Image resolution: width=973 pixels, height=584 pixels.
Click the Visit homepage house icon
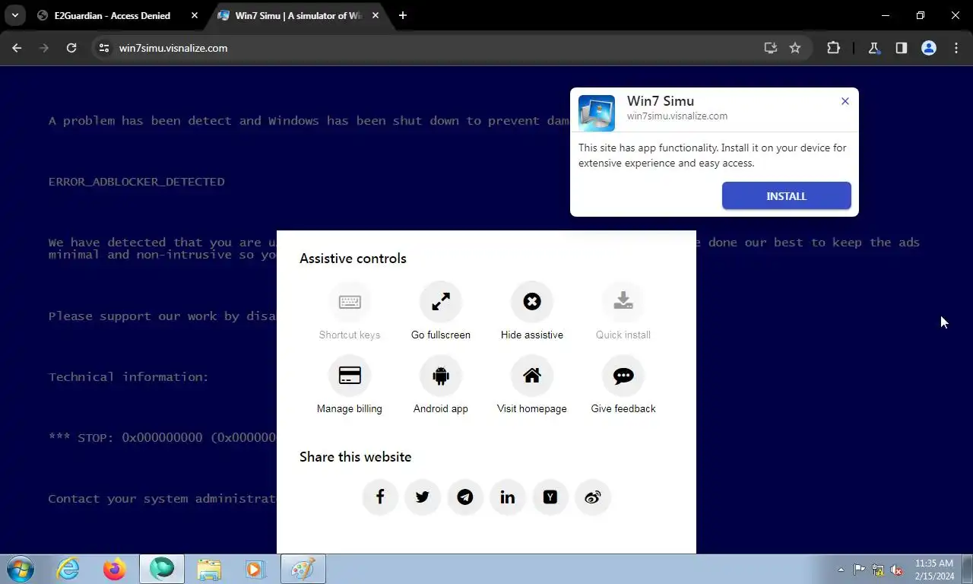click(532, 376)
